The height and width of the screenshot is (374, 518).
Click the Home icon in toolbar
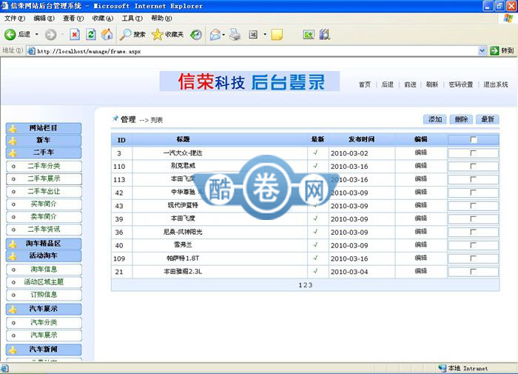click(107, 34)
